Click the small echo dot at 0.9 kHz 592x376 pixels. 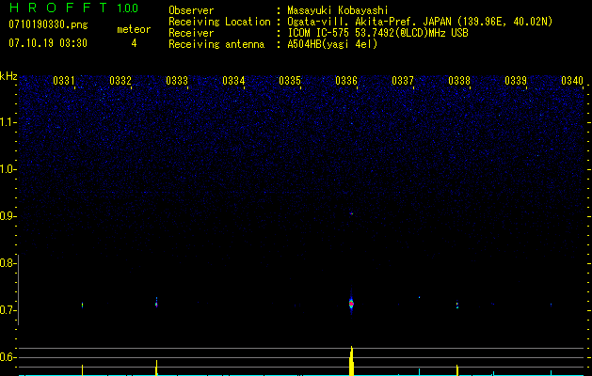click(x=351, y=213)
